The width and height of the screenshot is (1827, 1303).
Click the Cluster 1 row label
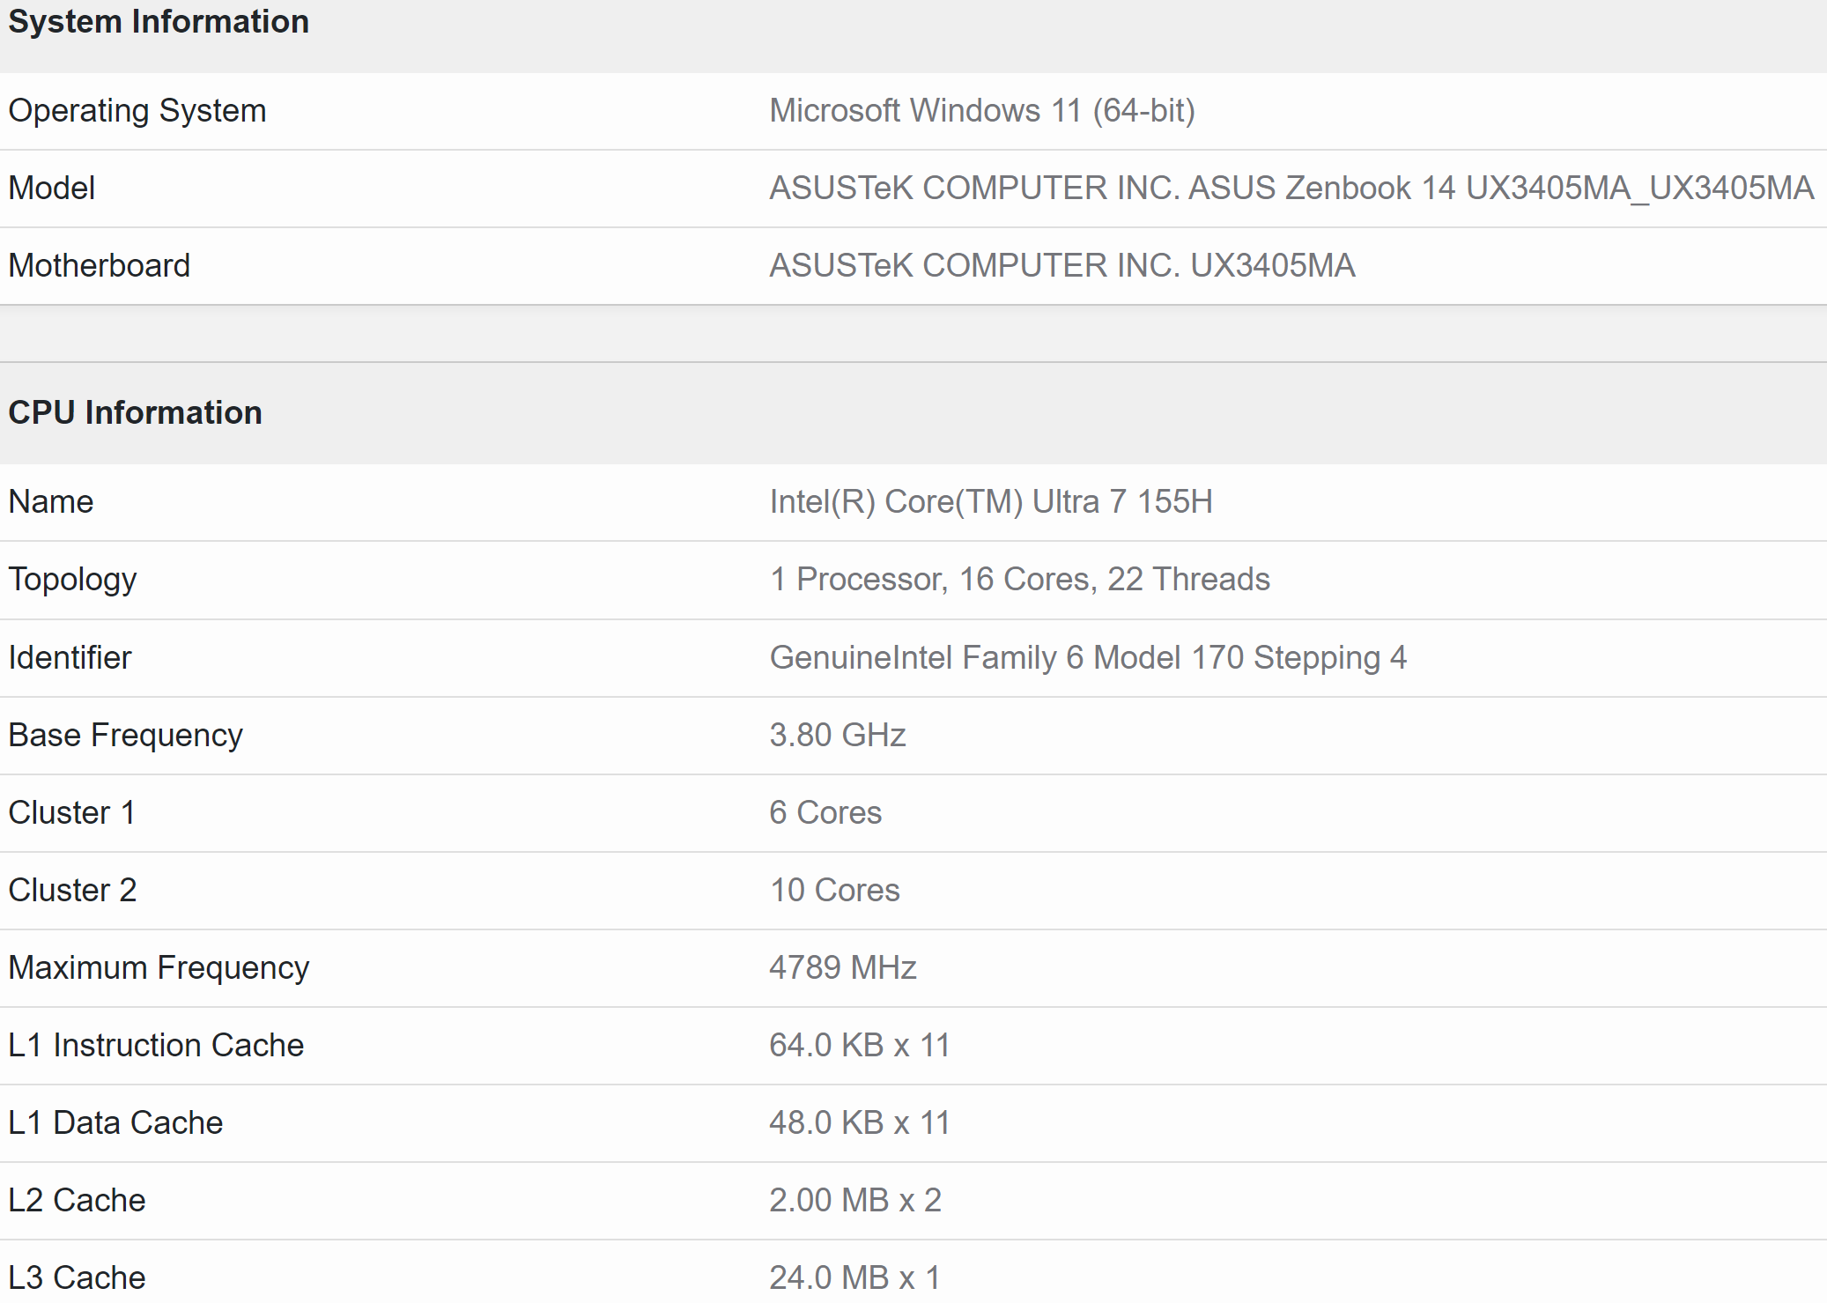click(x=71, y=813)
